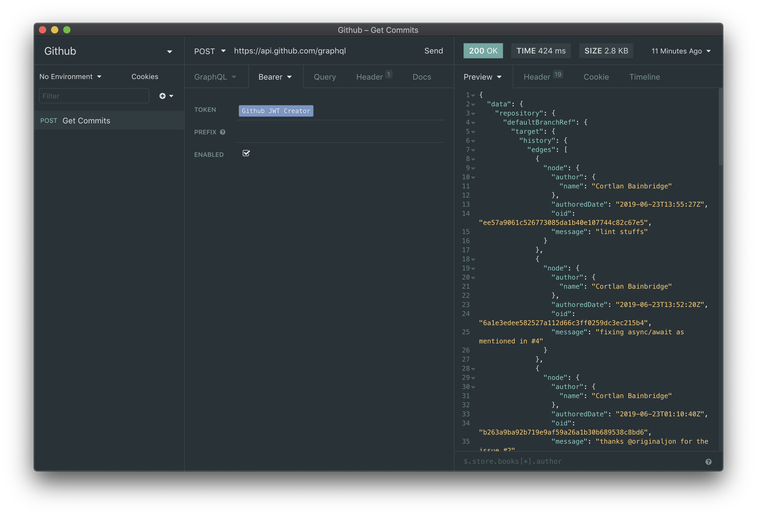Click the PREFIX help question-mark icon

[222, 132]
